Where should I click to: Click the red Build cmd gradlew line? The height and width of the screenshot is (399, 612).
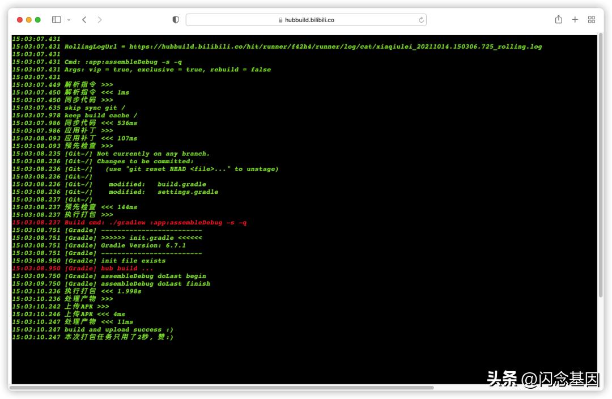[156, 223]
